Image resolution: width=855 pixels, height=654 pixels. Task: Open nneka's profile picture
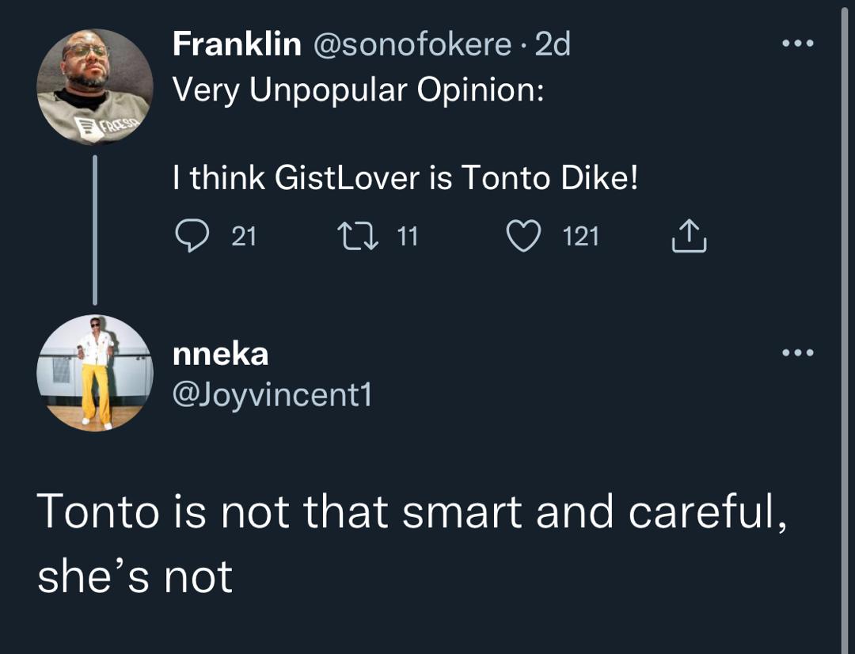(95, 373)
